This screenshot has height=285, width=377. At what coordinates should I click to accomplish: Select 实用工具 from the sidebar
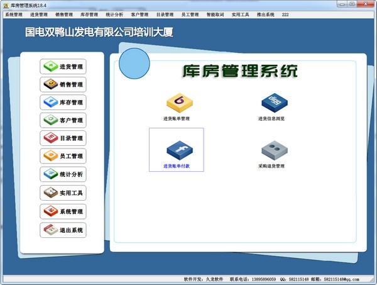pos(63,193)
